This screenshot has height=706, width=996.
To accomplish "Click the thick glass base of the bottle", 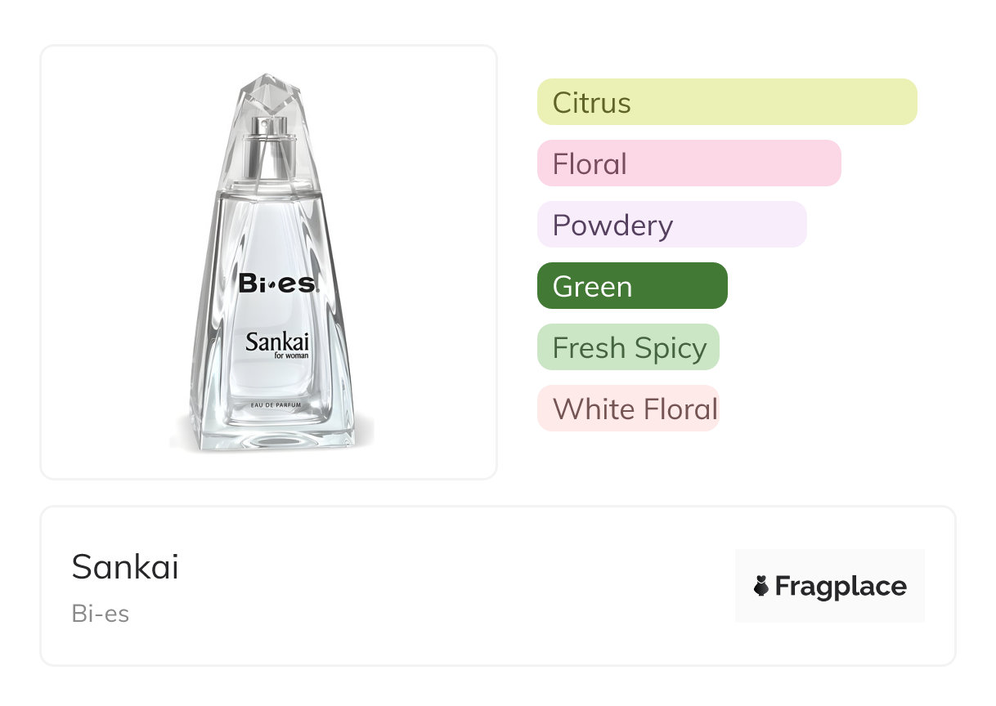I will [270, 437].
